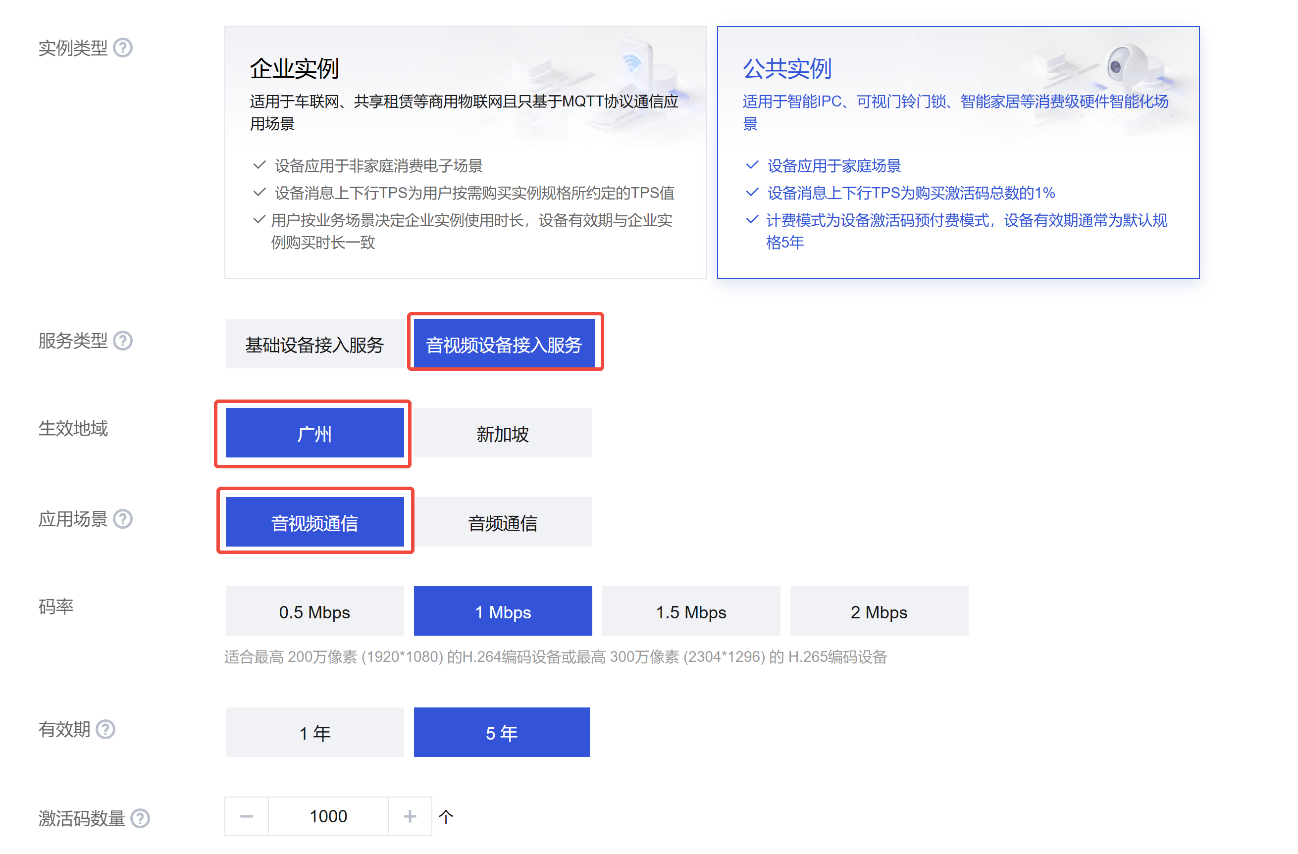Viewport: 1298px width, 854px height.
Task: Choose 1 年 validity period
Action: 314,732
